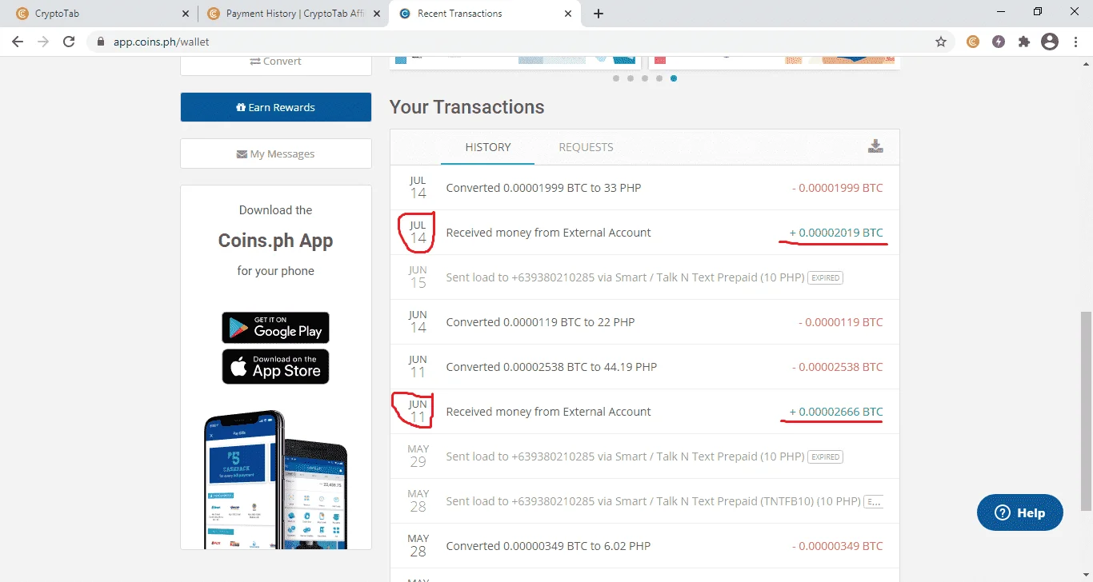Click the page vertical scrollbar thumb
1093x582 pixels.
coord(1086,412)
